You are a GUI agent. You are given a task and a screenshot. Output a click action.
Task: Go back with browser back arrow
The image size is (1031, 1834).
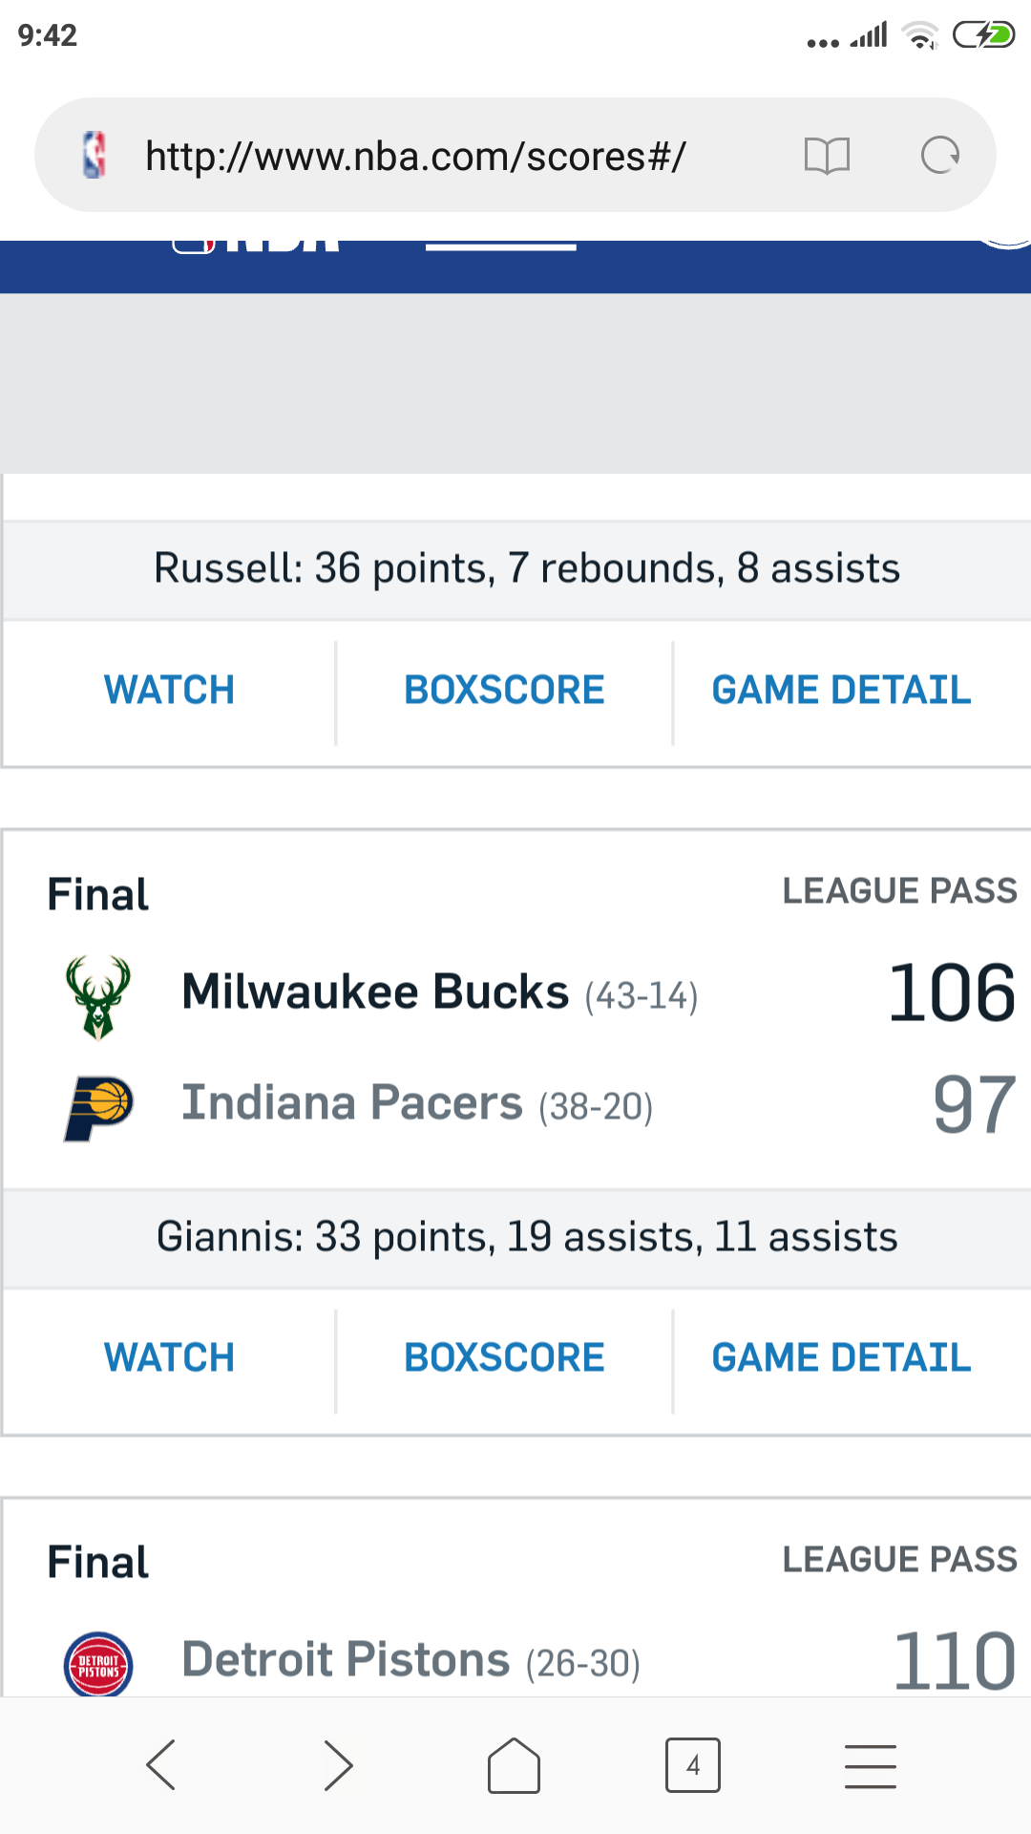click(161, 1764)
